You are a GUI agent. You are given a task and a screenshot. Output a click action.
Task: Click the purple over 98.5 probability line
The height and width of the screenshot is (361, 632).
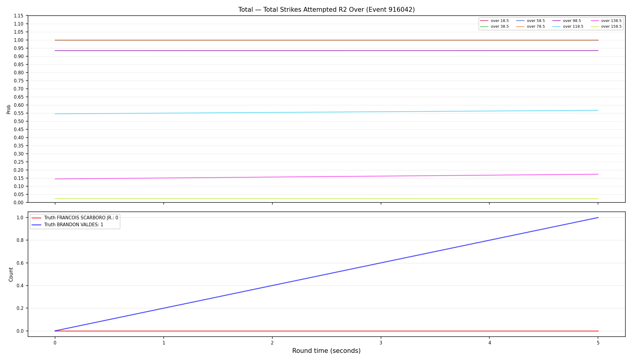(326, 51)
